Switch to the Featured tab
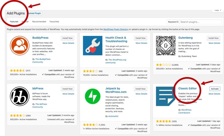Viewport: 224px width, 136px height. (x=14, y=22)
